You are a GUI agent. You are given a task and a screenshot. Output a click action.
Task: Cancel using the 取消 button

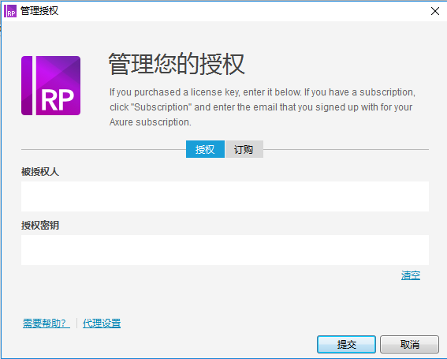[x=409, y=345]
